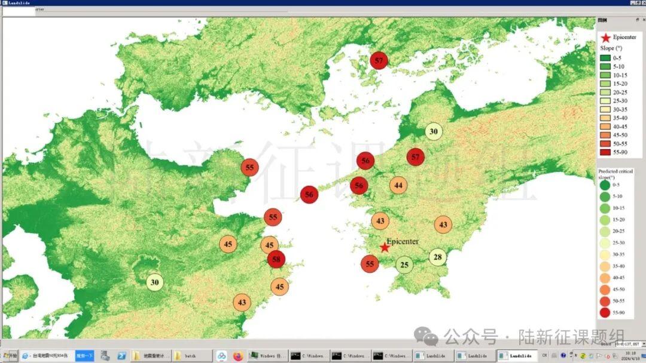The height and width of the screenshot is (363, 646).
Task: Undock the legend panel with the float button
Action: tap(637, 20)
